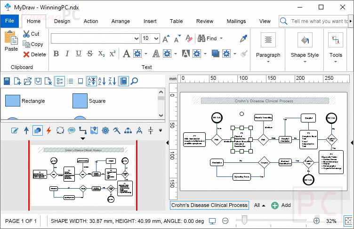Image resolution: width=354 pixels, height=229 pixels.
Task: Add a new page
Action: [281, 205]
